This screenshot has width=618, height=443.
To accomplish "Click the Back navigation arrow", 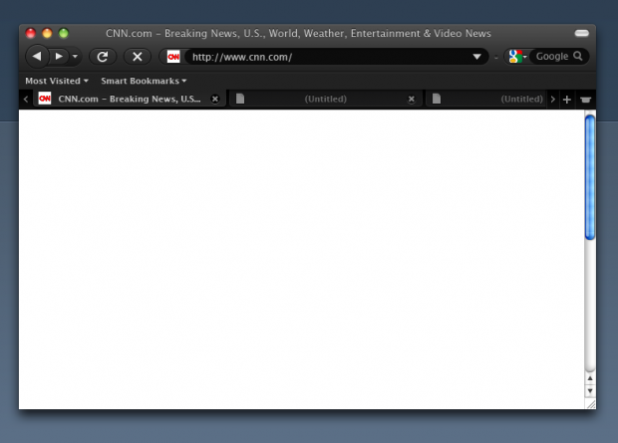I will (37, 57).
